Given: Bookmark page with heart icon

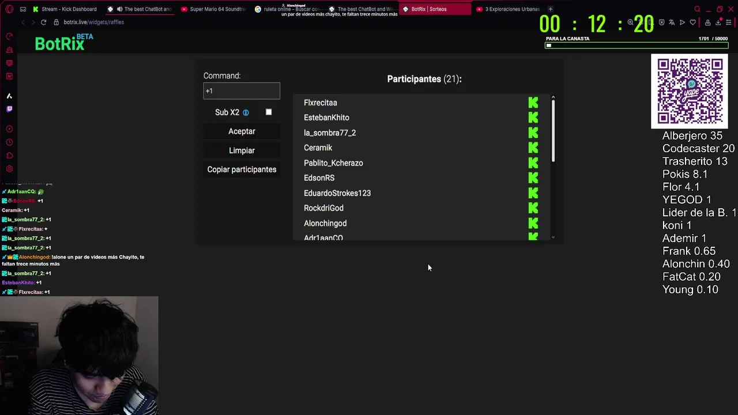Looking at the screenshot, I should (x=692, y=22).
